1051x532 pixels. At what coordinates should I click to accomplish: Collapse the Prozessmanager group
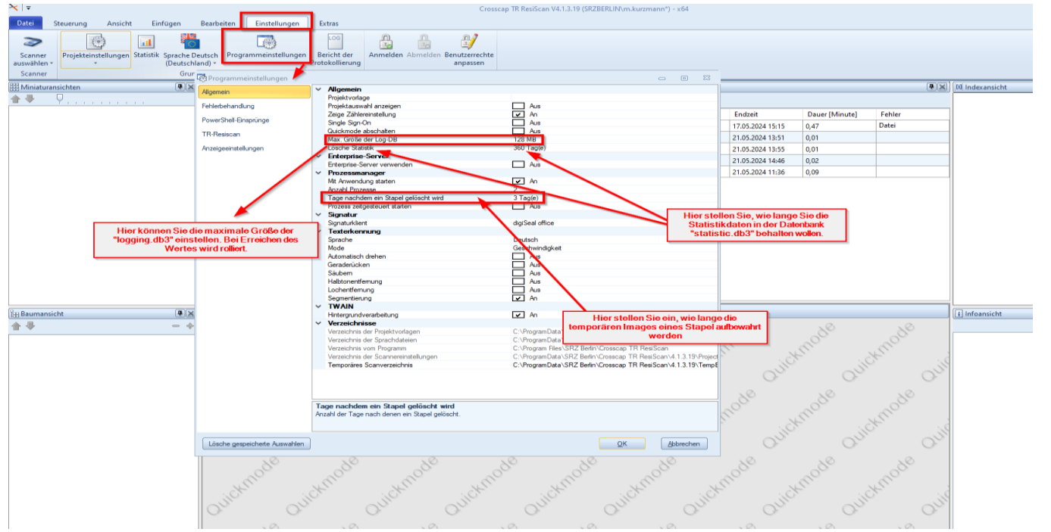pyautogui.click(x=319, y=173)
